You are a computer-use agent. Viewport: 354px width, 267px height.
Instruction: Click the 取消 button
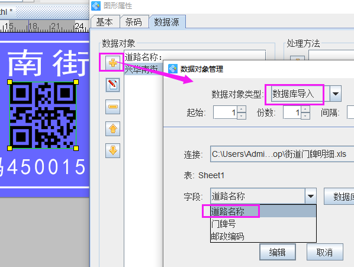coord(324,252)
